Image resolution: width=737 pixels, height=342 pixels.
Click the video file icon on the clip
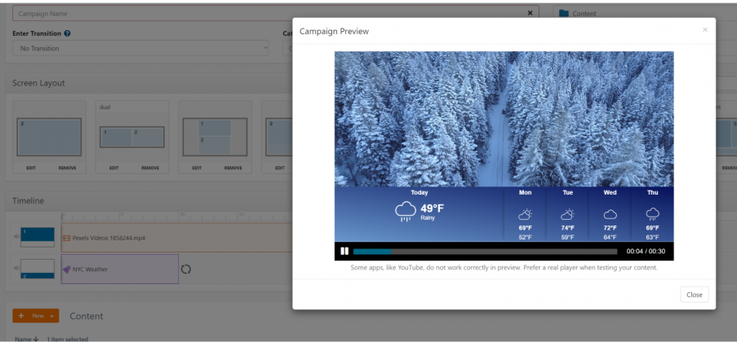pos(67,238)
